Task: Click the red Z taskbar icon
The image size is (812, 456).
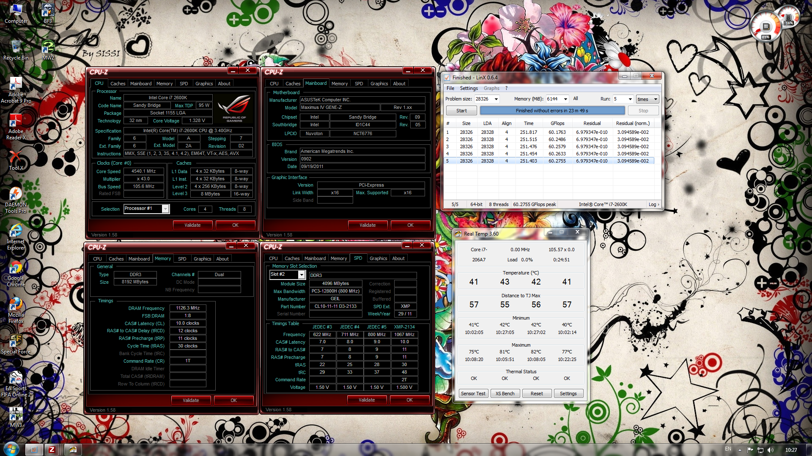Action: [x=52, y=450]
